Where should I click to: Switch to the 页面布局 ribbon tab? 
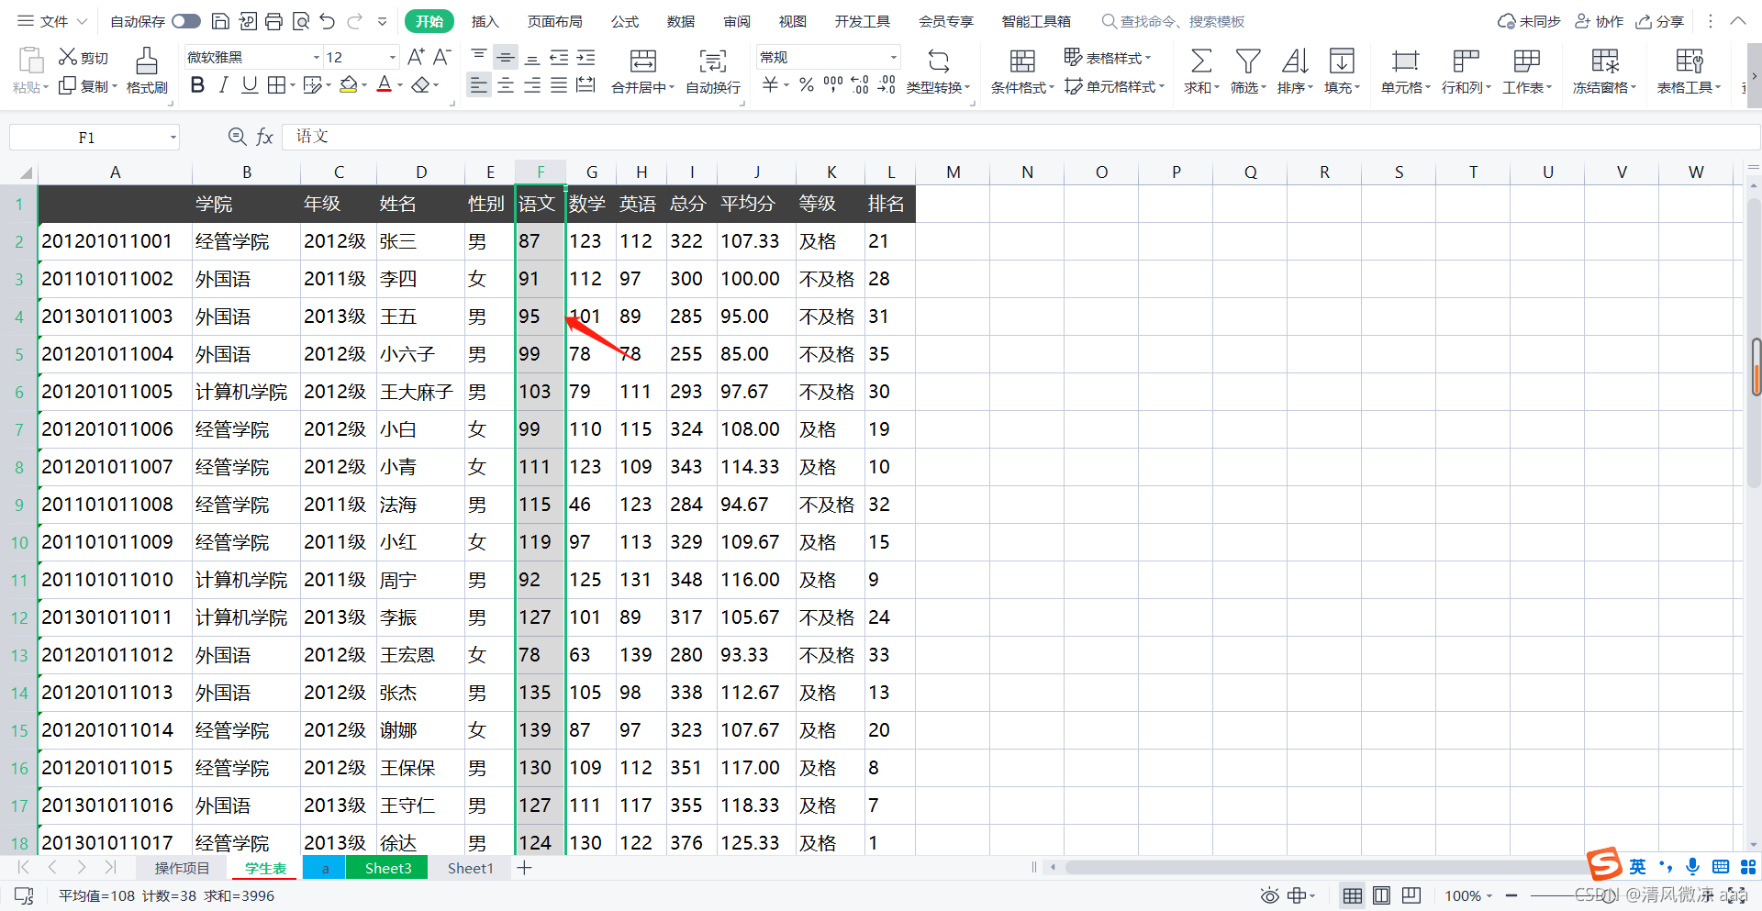pyautogui.click(x=555, y=21)
